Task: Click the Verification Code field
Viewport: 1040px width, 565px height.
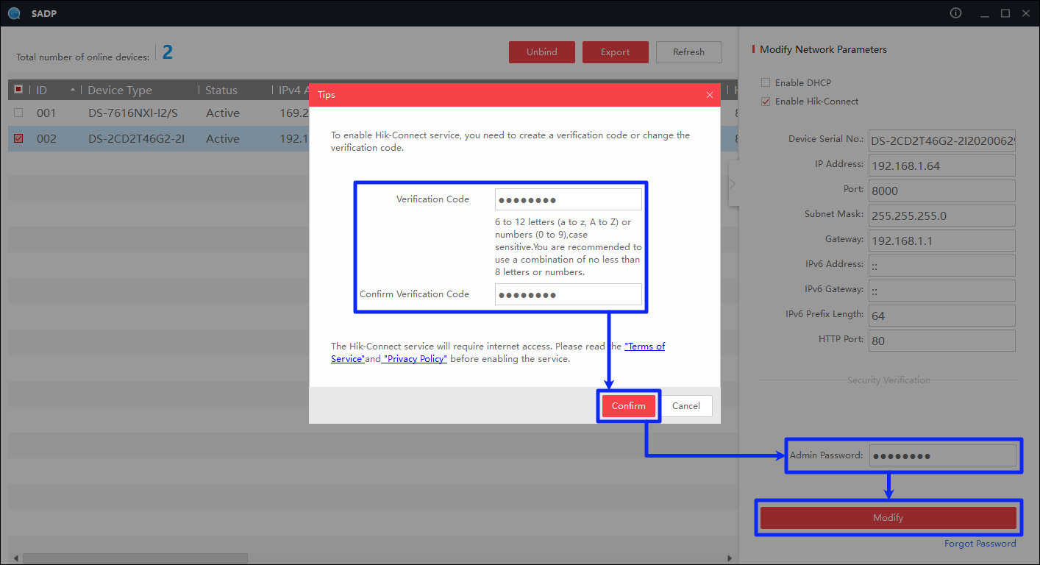Action: [569, 200]
